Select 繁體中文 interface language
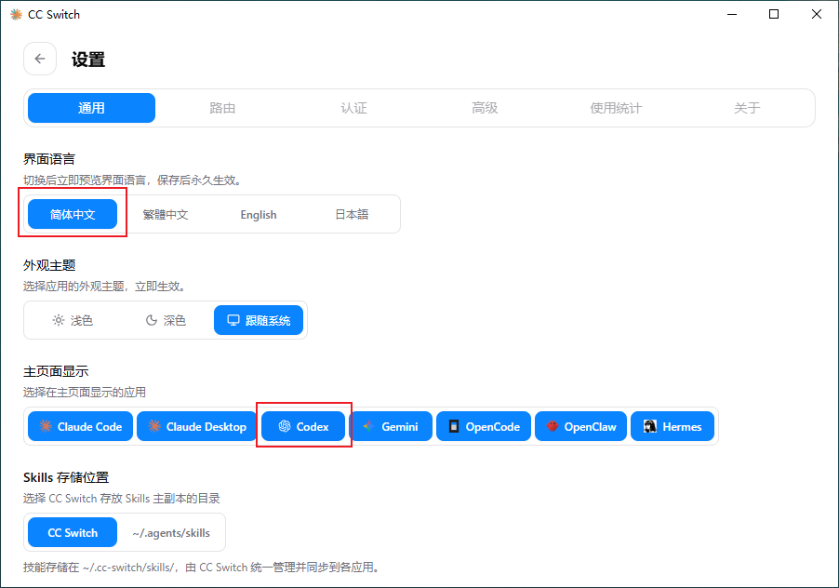839x588 pixels. pyautogui.click(x=166, y=215)
